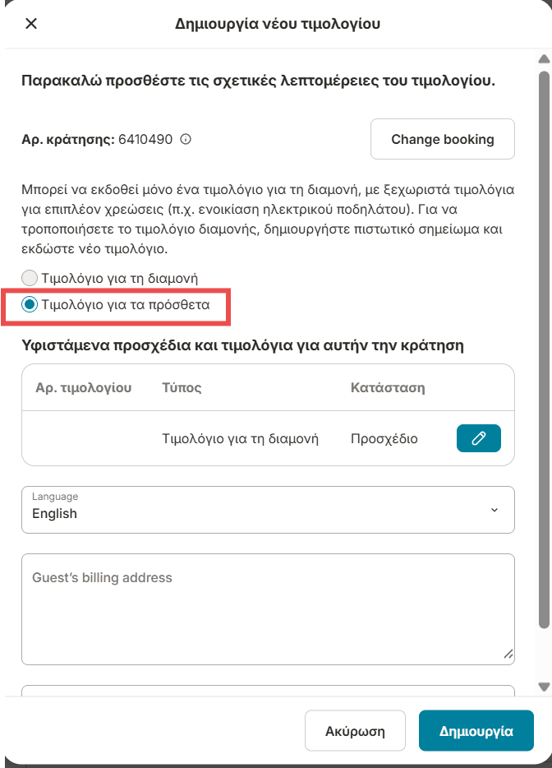Click the billing address resize handle
Viewport: 552px width, 768px height.
pyautogui.click(x=508, y=655)
